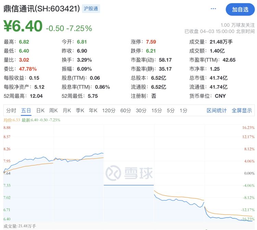Click the 股息率(TTM) value 0.86%
This screenshot has height=230, width=257.
pos(102,87)
